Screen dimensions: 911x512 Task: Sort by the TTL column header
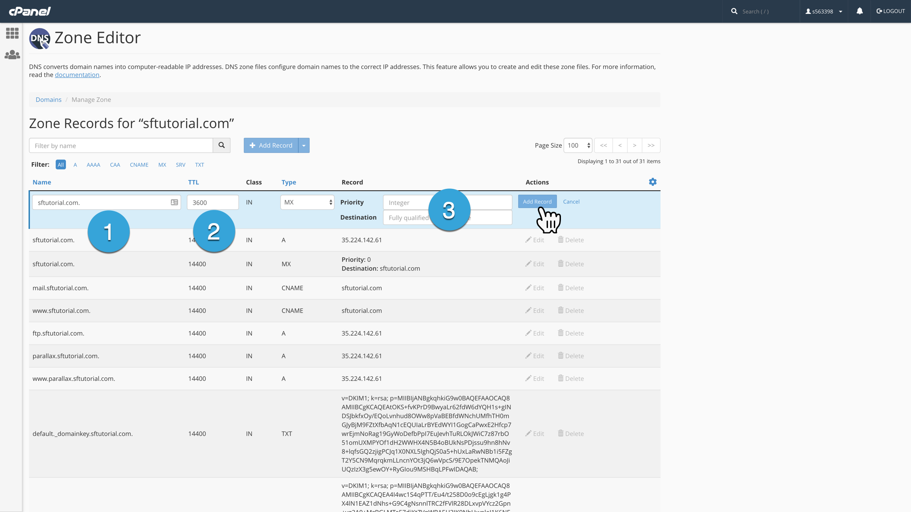[x=193, y=182]
